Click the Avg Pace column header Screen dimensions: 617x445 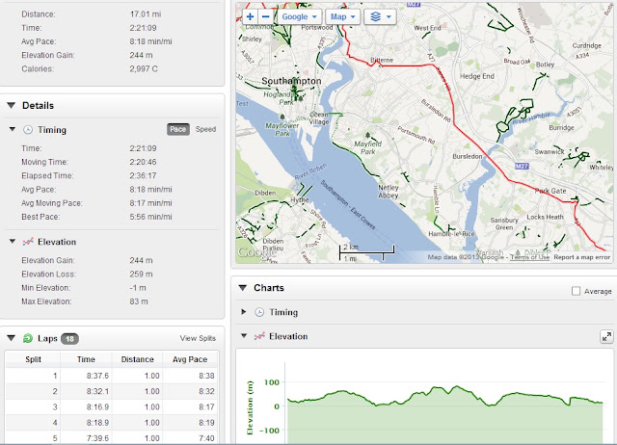pos(190,359)
